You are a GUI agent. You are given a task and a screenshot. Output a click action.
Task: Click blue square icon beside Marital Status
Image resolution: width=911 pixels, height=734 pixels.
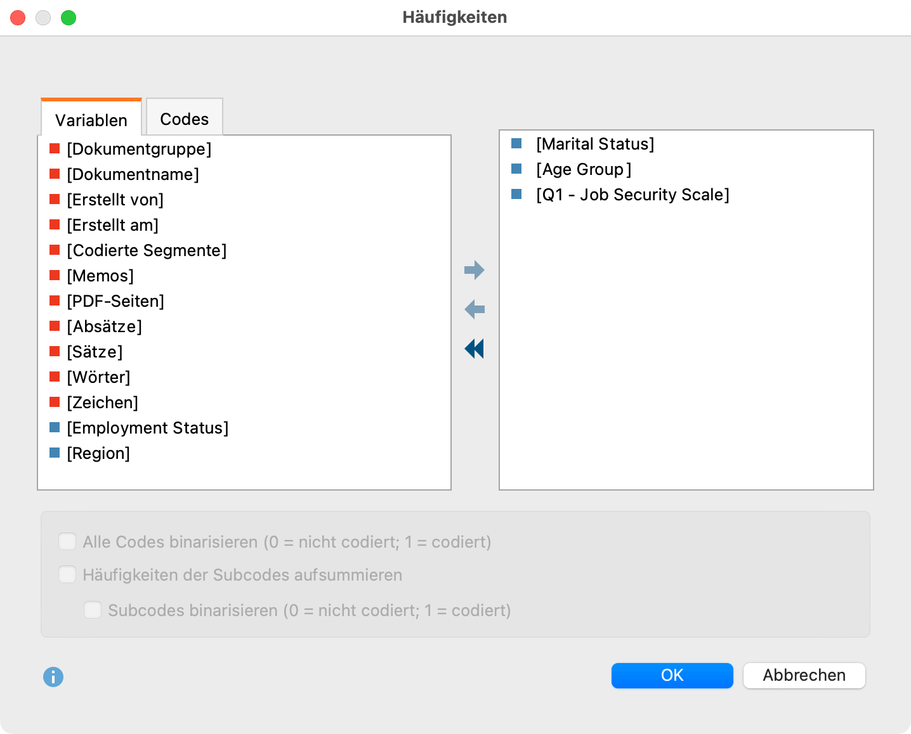pyautogui.click(x=516, y=143)
